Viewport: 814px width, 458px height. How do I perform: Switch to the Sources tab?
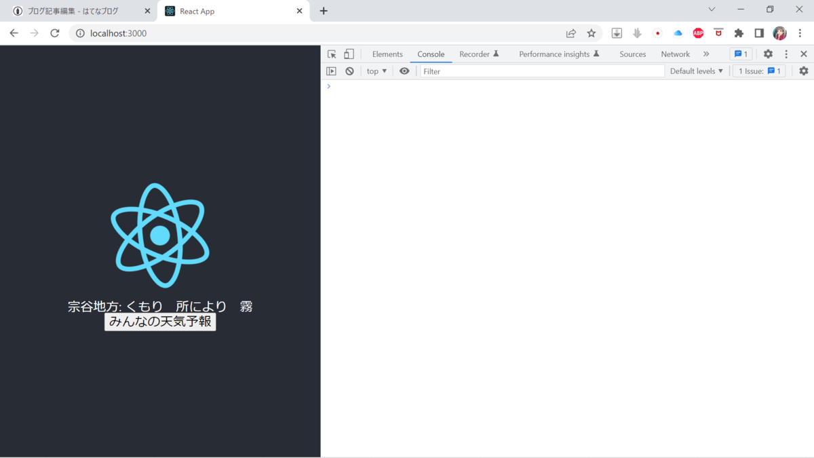tap(632, 54)
